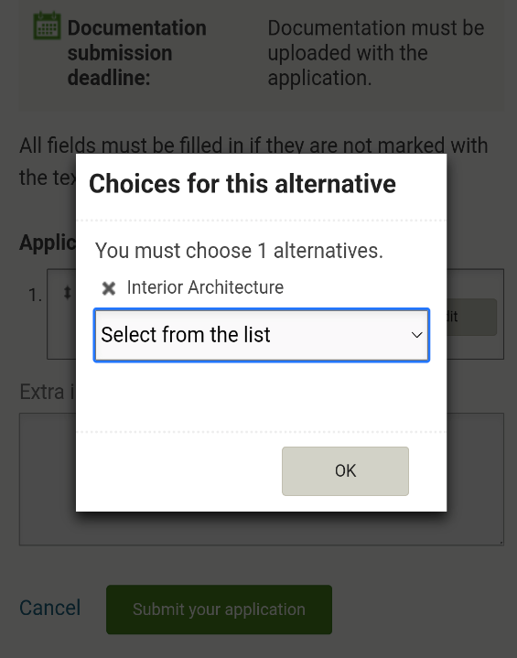Click the 'You must choose 1 alternatives' message
This screenshot has height=658, width=517.
coord(239,251)
